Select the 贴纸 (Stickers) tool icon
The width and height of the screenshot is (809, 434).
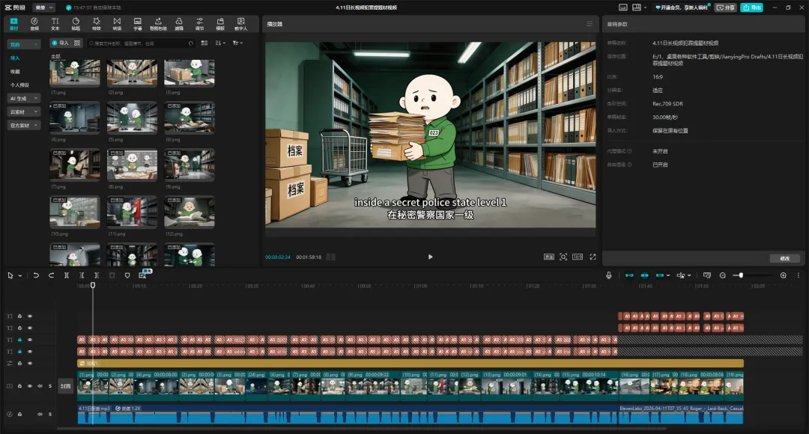point(76,23)
